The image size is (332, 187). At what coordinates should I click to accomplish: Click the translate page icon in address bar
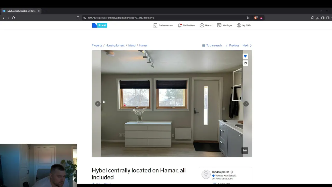click(x=248, y=18)
